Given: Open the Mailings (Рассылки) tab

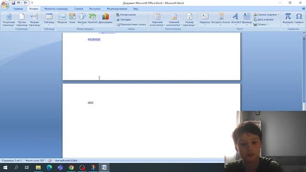Looking at the screenshot, I should coord(95,9).
